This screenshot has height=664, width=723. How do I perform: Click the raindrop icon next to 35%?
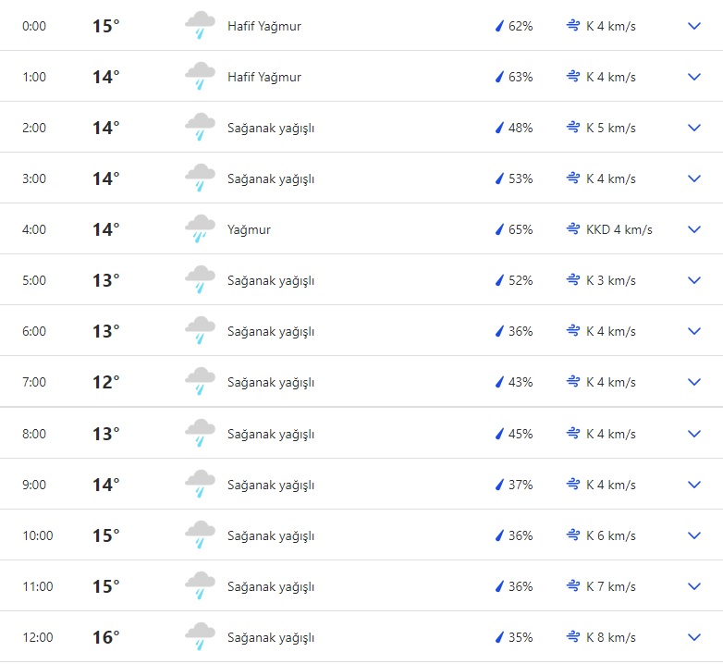tap(499, 637)
